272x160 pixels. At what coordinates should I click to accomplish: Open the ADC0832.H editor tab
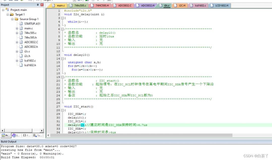(148, 6)
